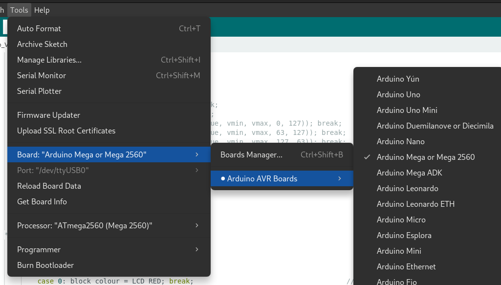This screenshot has width=501, height=285.
Task: Expand the Board submenu chevron
Action: tap(198, 154)
